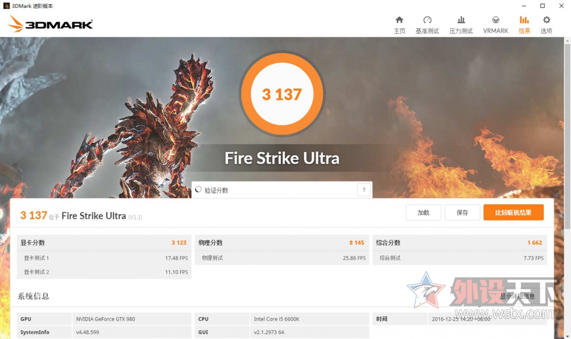The height and width of the screenshot is (339, 571).
Task: Click the 验证分数 validation field
Action: pos(282,190)
